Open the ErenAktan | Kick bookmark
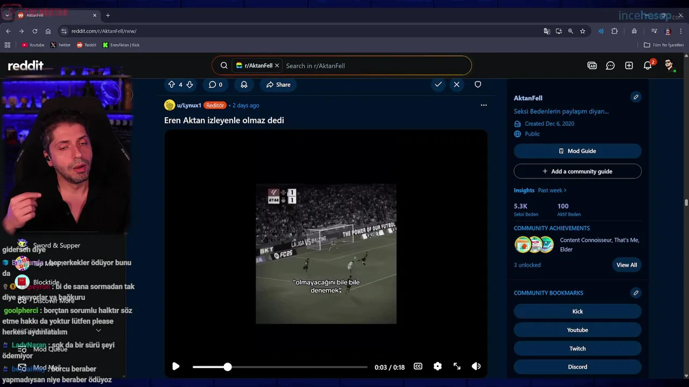Viewport: 689px width, 387px height. (121, 45)
